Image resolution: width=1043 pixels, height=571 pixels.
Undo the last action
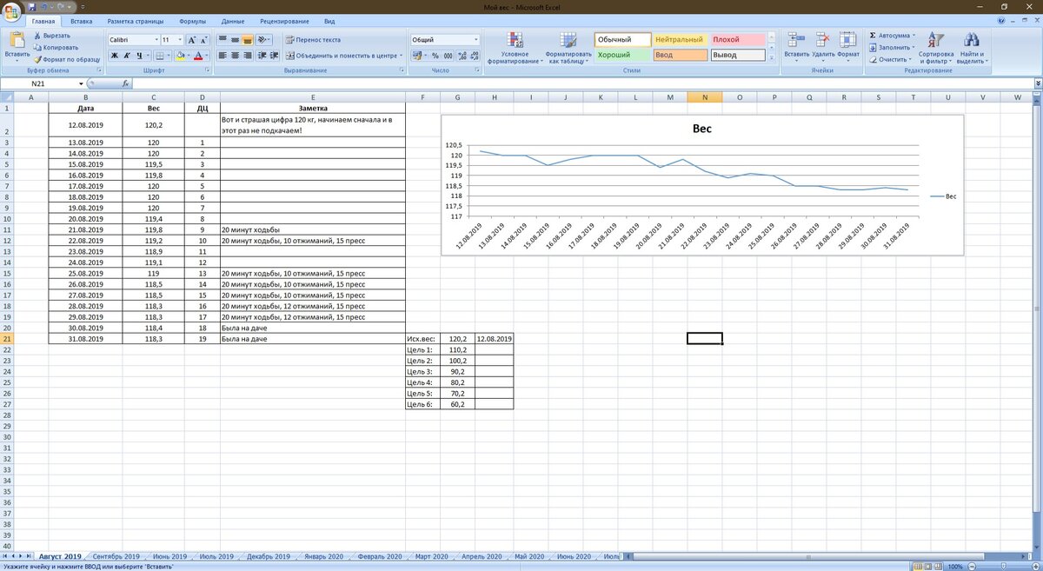pyautogui.click(x=45, y=7)
